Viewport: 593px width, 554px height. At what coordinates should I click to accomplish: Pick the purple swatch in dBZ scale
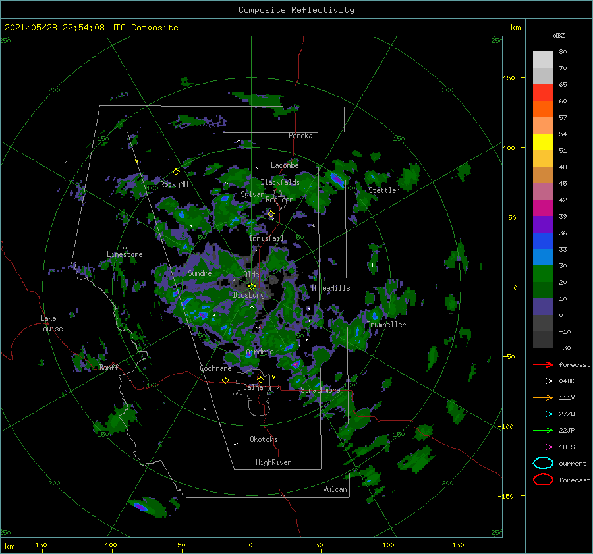coord(543,224)
